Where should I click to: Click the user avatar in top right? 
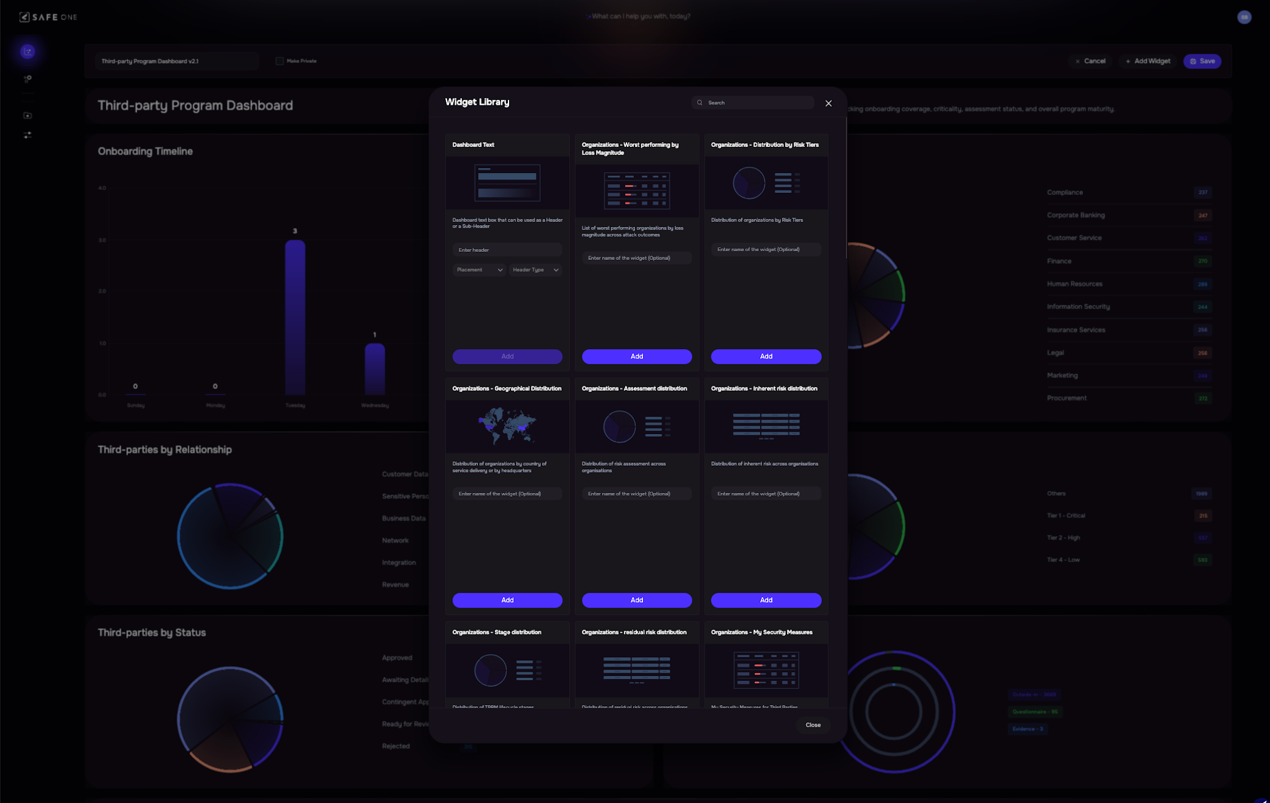1244,17
